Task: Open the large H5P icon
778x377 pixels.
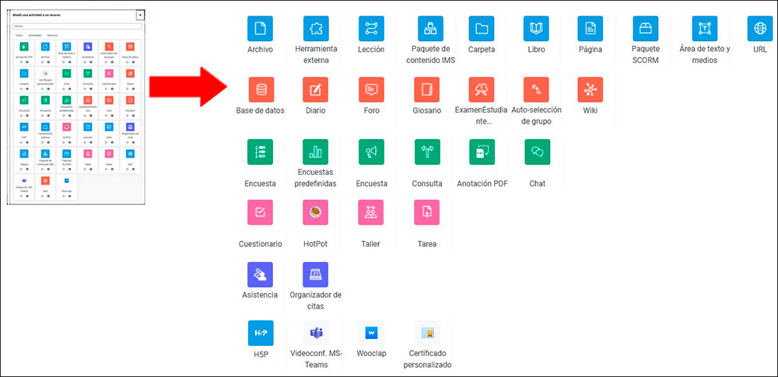Action: click(260, 333)
